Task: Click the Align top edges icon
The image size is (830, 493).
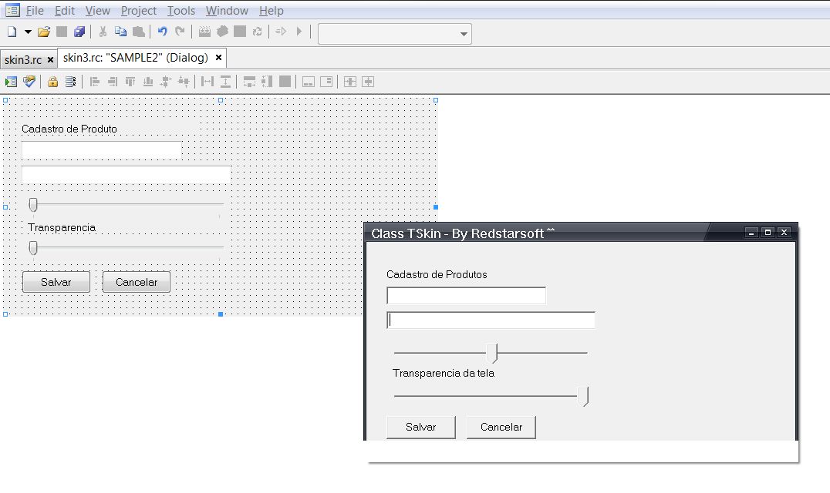Action: pyautogui.click(x=130, y=82)
